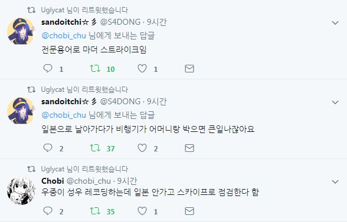Open more options for first sandoitchi tweet

pos(335,23)
